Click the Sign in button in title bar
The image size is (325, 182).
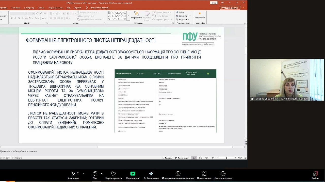click(214, 3)
